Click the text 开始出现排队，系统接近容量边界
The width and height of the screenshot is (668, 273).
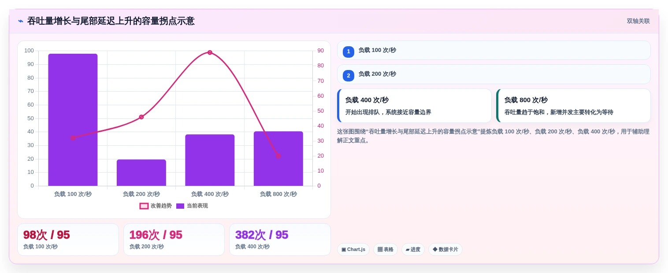(x=388, y=112)
